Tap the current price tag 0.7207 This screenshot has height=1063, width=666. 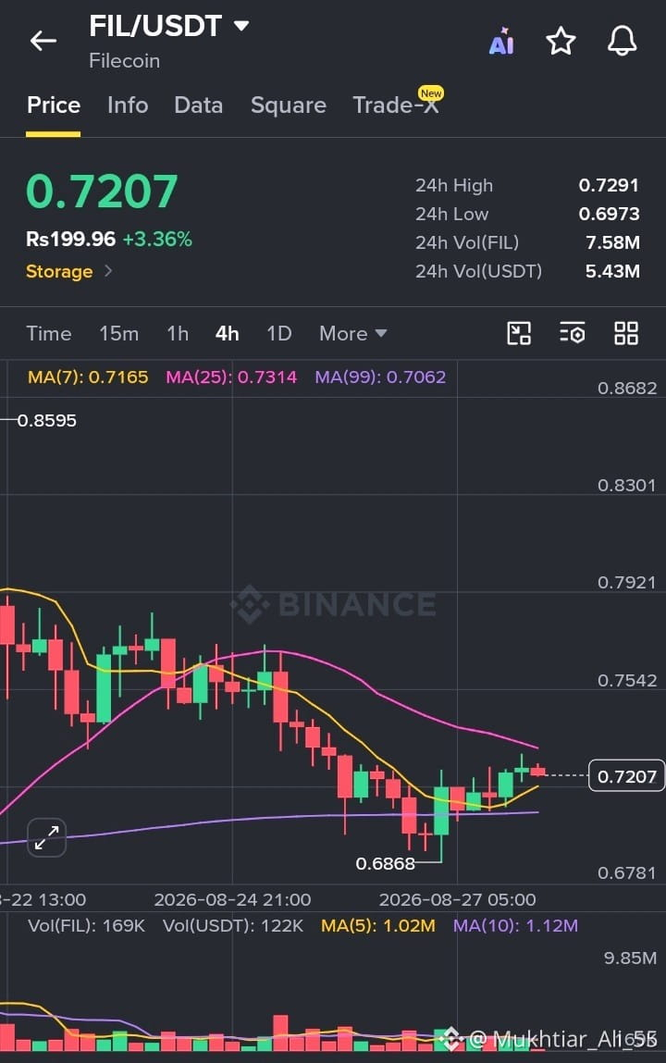tap(627, 775)
